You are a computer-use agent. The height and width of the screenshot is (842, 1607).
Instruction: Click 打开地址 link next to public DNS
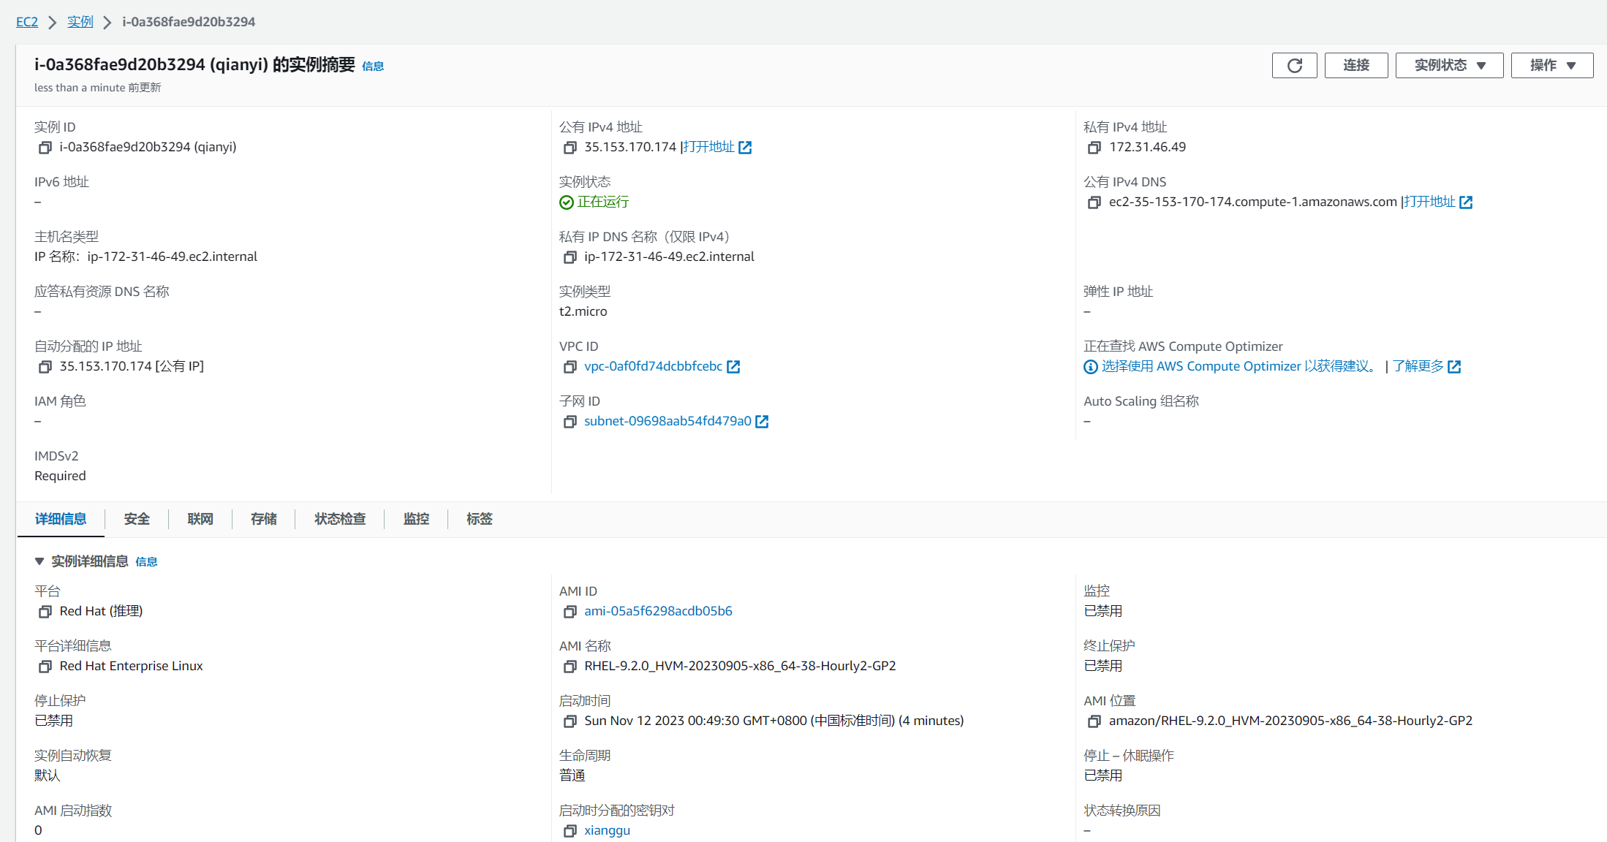tap(1430, 202)
